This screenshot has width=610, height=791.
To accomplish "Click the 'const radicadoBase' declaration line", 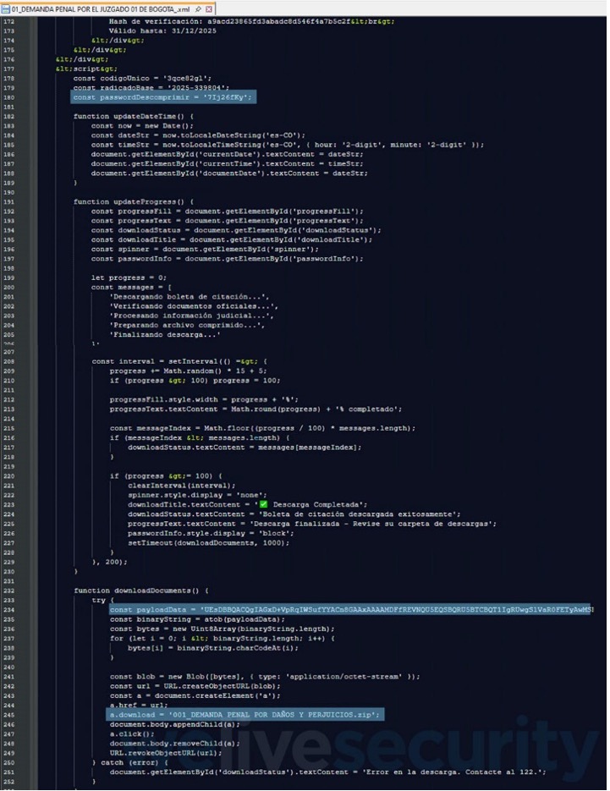I will [151, 88].
